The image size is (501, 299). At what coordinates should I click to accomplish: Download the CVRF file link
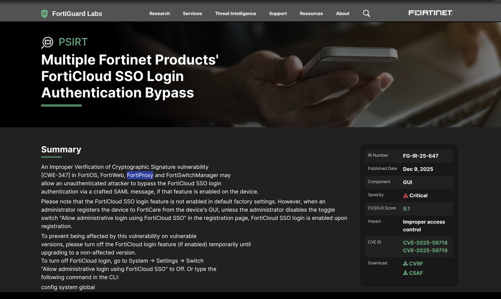click(x=413, y=264)
